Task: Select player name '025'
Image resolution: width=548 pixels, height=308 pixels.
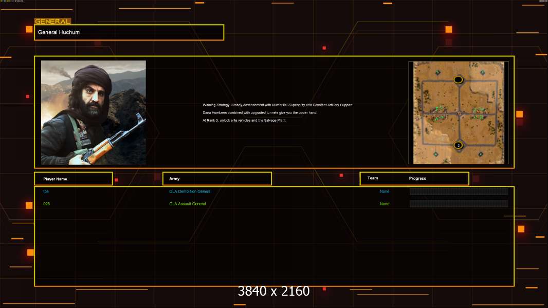Action: point(46,204)
